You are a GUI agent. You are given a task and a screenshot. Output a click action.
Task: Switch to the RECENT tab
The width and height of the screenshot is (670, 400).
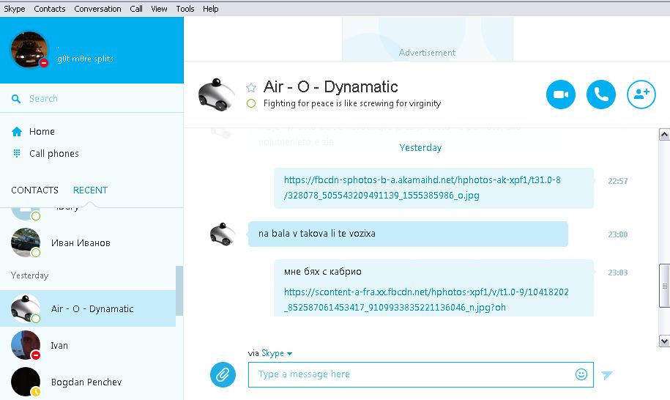click(x=90, y=190)
